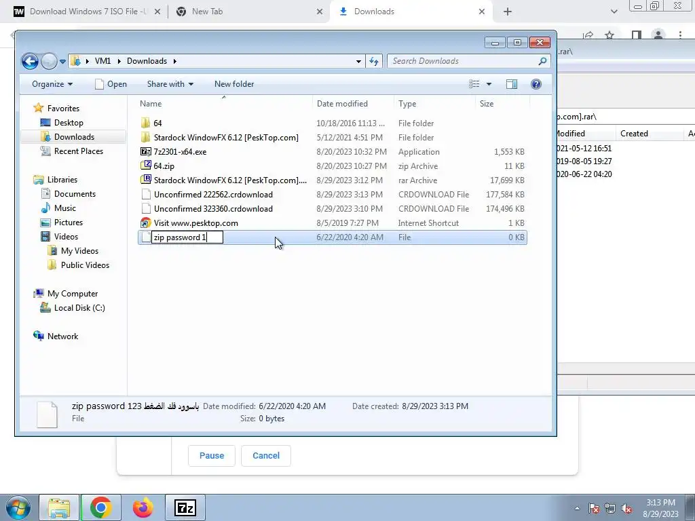Open the Organize menu
Viewport: 695px width, 521px height.
pyautogui.click(x=52, y=84)
